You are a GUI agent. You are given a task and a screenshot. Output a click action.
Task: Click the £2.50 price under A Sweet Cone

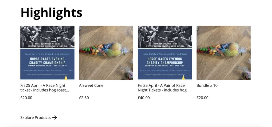tap(84, 98)
